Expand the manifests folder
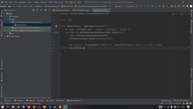Image resolution: width=193 pixels, height=109 pixels. (x=7, y=16)
